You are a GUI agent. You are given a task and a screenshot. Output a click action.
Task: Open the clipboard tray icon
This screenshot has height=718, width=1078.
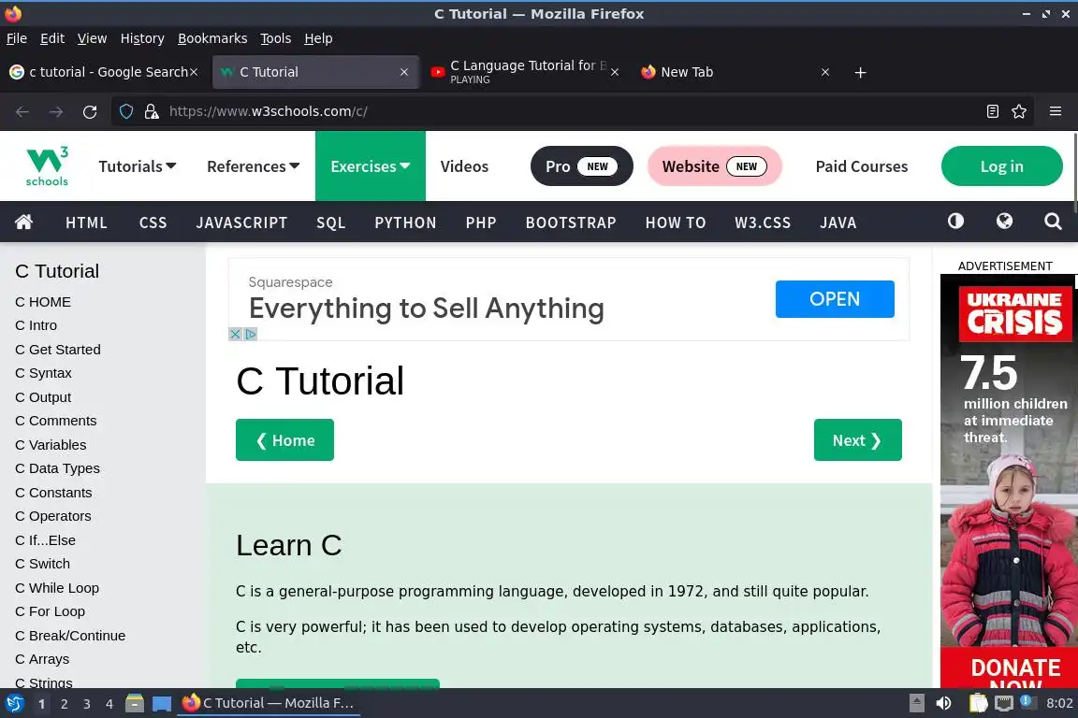[x=978, y=703]
